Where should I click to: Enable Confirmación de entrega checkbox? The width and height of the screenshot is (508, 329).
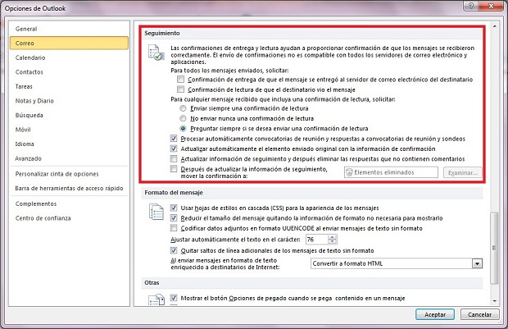coord(180,79)
